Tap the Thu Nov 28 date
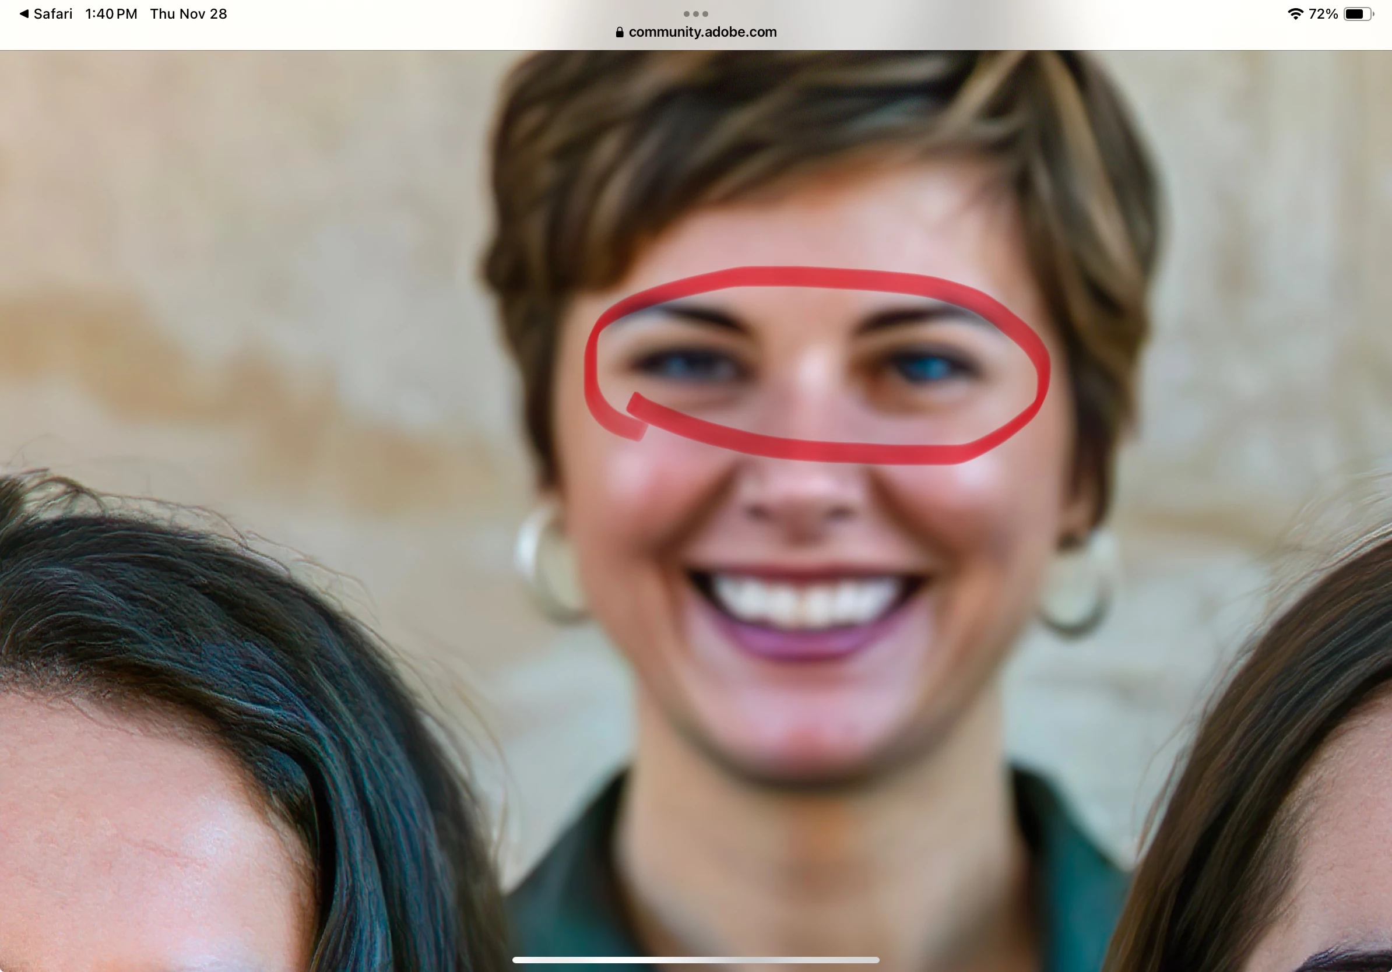Image resolution: width=1392 pixels, height=972 pixels. click(x=188, y=14)
